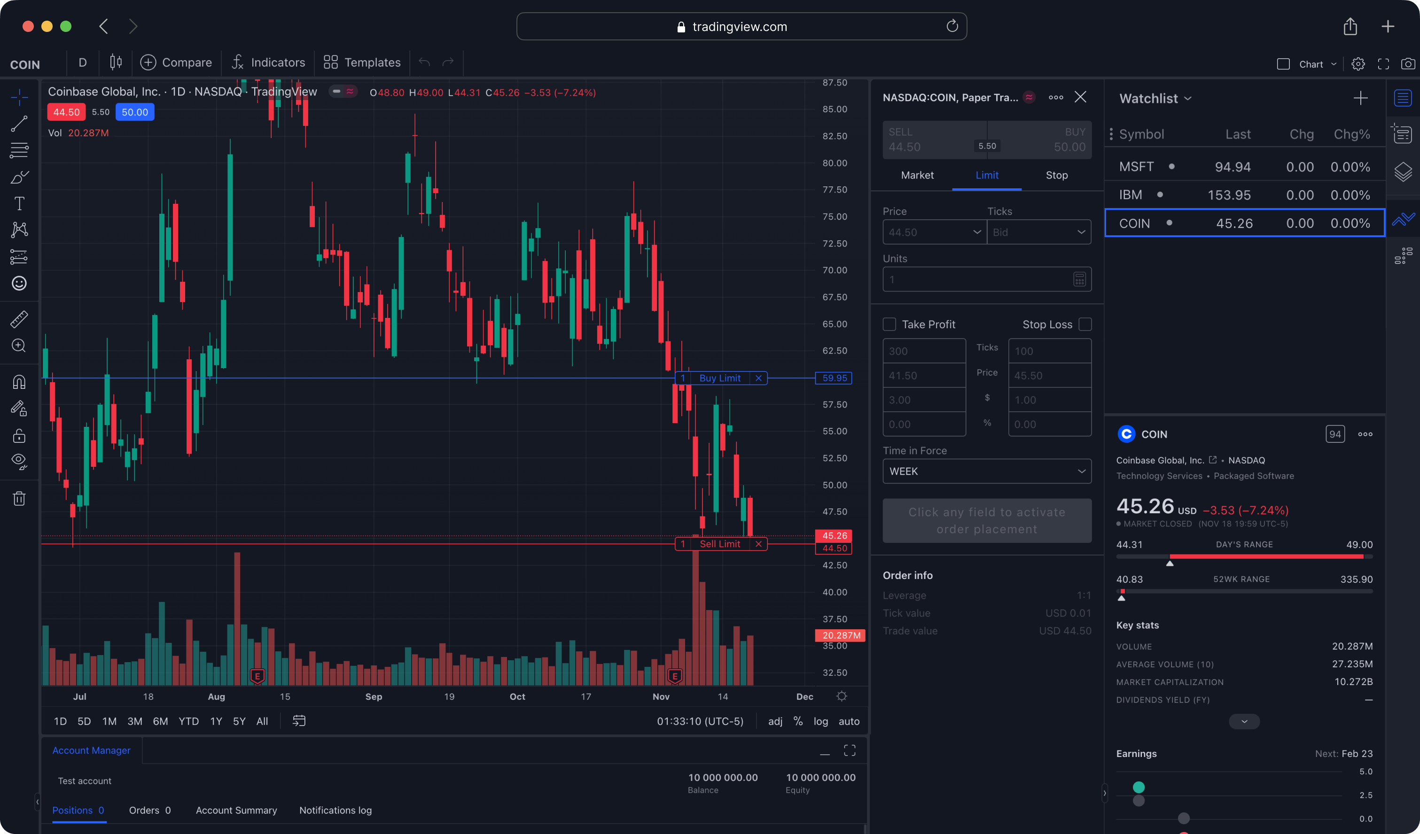
Task: Open the Orders tab in Account Manager
Action: click(149, 811)
